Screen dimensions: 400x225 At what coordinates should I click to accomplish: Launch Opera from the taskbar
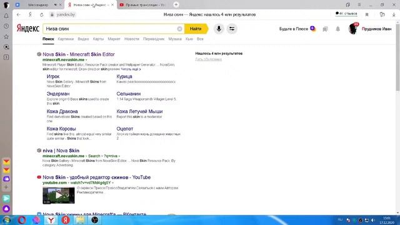(22, 220)
